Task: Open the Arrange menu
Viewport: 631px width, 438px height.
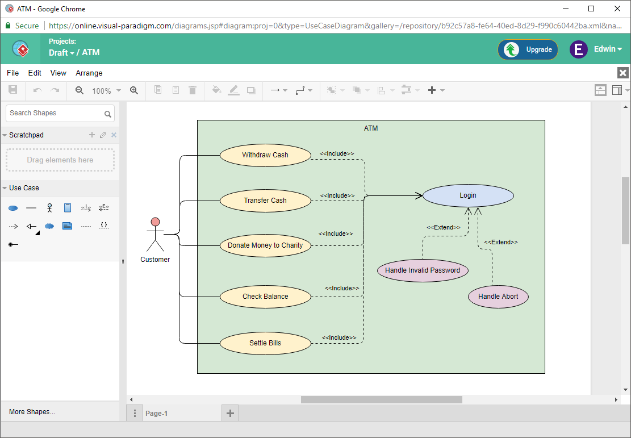Action: tap(89, 73)
